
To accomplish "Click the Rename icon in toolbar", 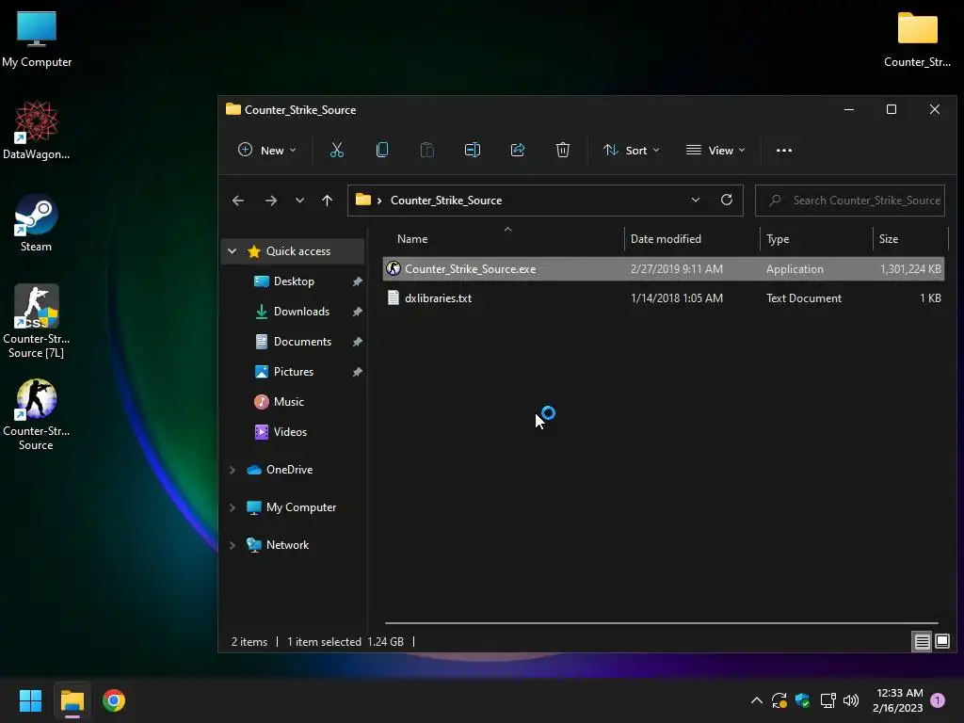I will click(x=473, y=150).
